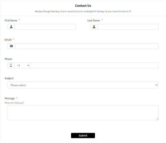Image resolution: width=166 pixels, height=143 pixels.
Task: Click the First Name input field
Action: pos(45,27)
